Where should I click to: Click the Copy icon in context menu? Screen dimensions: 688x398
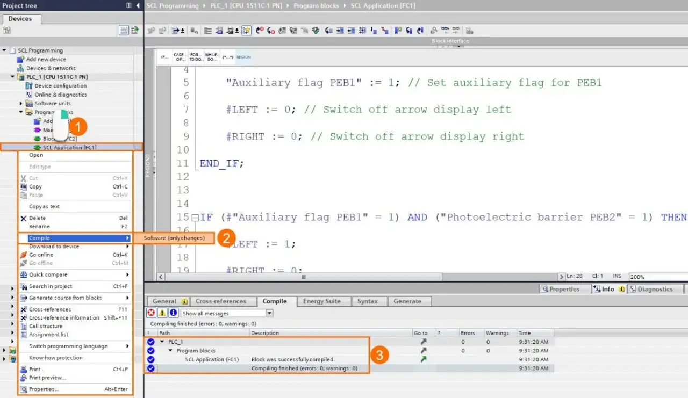[x=23, y=186]
